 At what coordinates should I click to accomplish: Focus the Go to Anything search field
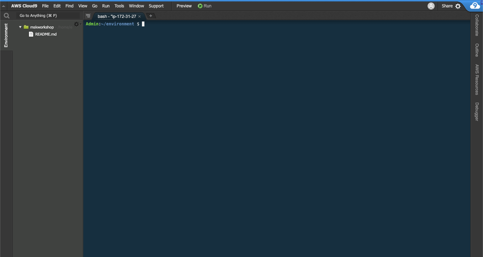(x=48, y=15)
